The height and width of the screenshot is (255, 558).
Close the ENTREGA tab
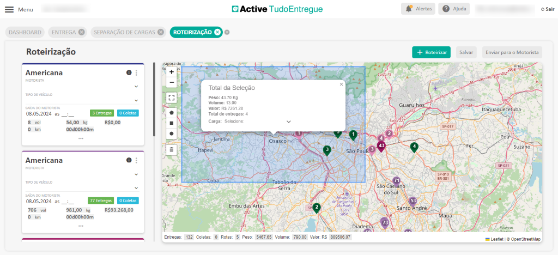coord(82,32)
